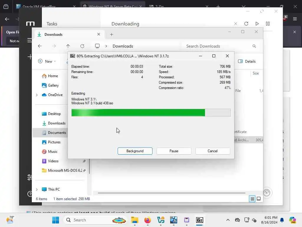
Task: Select the Downloads Explorer tab
Action: coord(69,34)
